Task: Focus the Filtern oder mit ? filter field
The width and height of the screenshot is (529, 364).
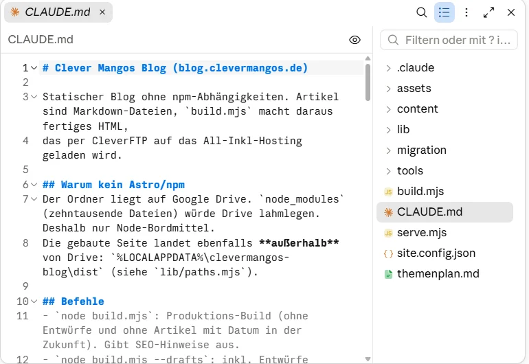Action: [449, 40]
